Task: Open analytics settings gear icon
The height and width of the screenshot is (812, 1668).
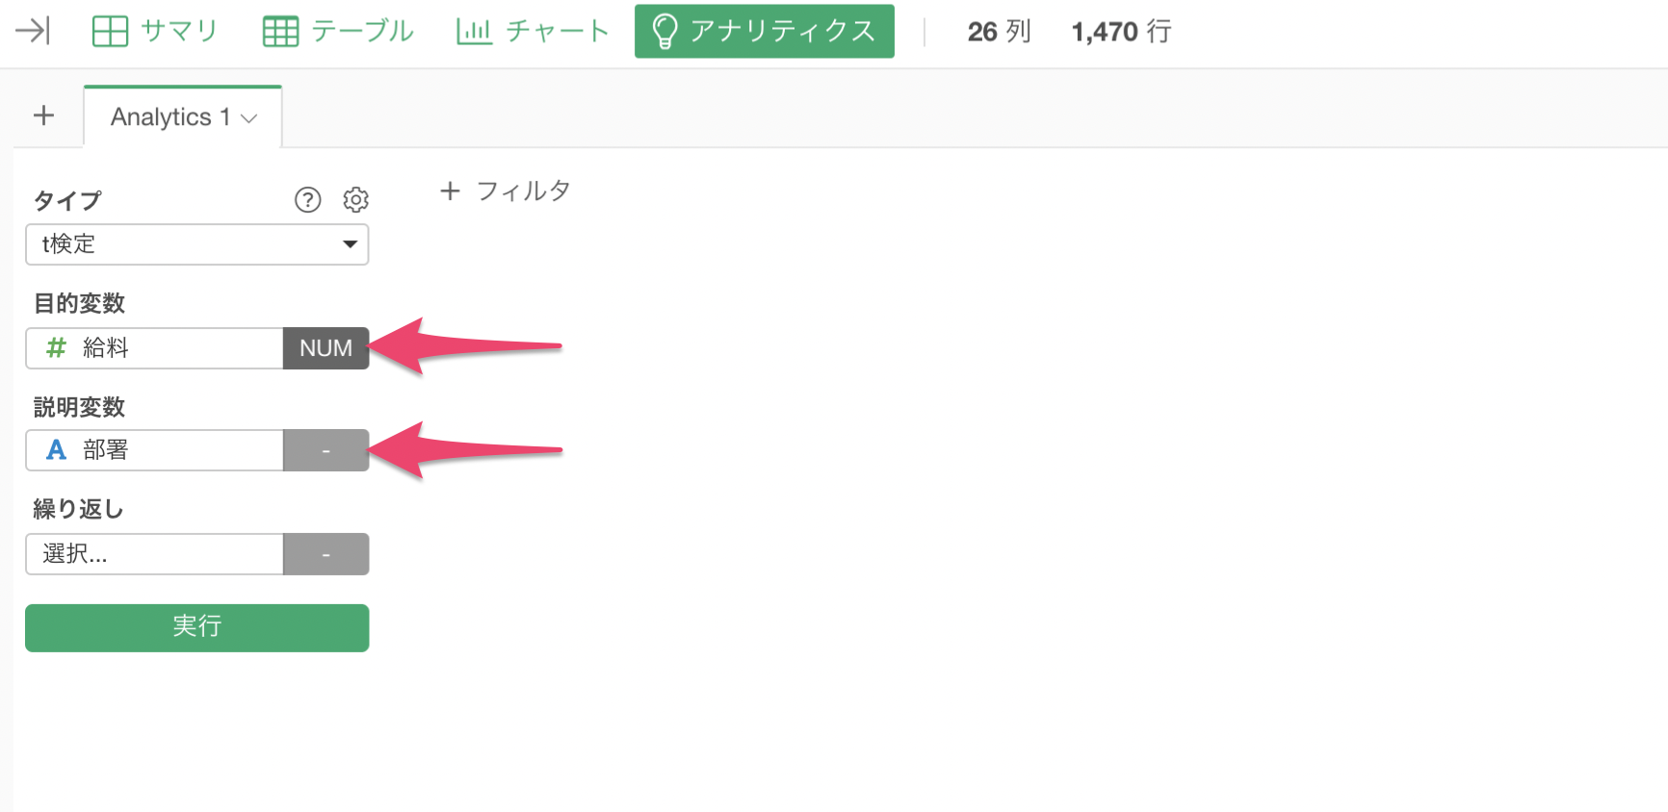Action: click(x=355, y=199)
